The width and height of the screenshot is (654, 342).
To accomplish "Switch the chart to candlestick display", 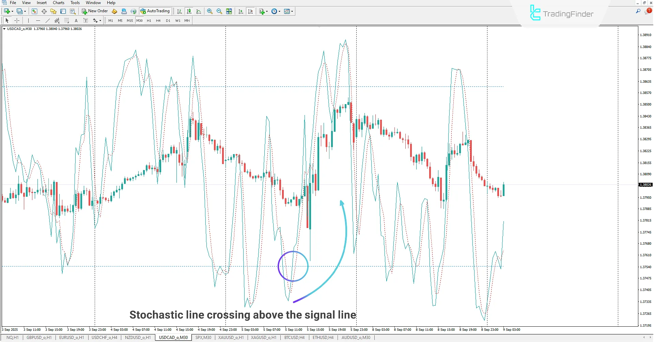I will pyautogui.click(x=189, y=11).
